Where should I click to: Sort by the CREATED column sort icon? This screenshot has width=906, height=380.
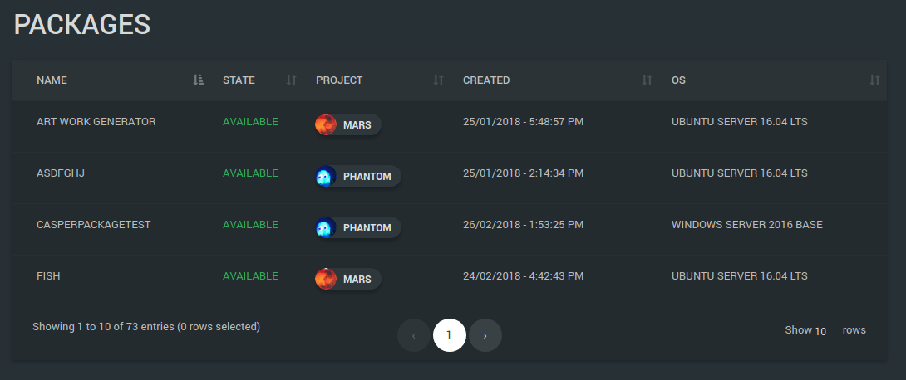coord(647,80)
